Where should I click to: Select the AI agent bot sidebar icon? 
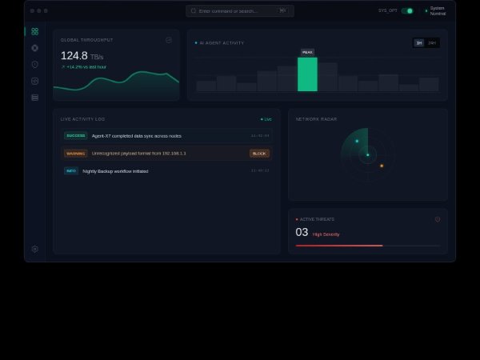[34, 81]
